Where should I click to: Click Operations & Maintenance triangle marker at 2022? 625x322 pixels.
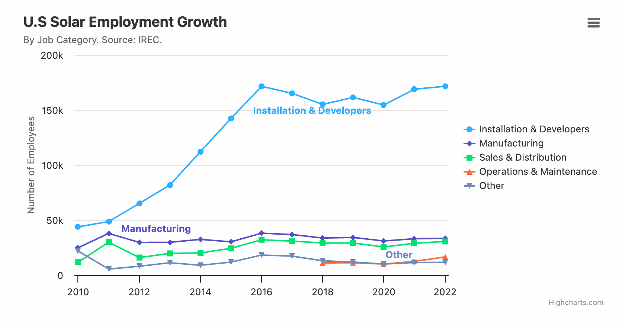tap(445, 257)
